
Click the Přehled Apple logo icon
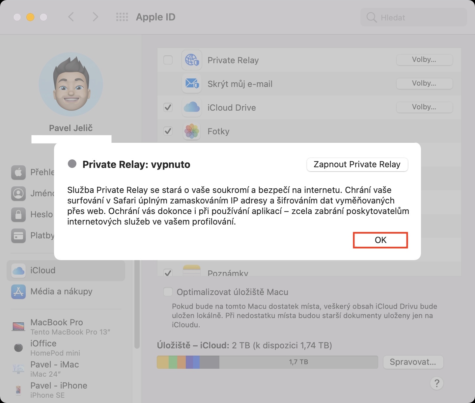click(x=18, y=172)
